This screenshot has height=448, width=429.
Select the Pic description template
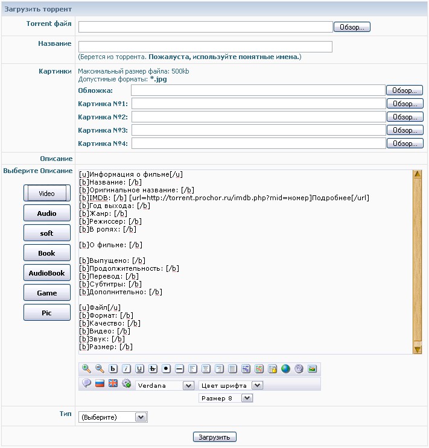47,312
